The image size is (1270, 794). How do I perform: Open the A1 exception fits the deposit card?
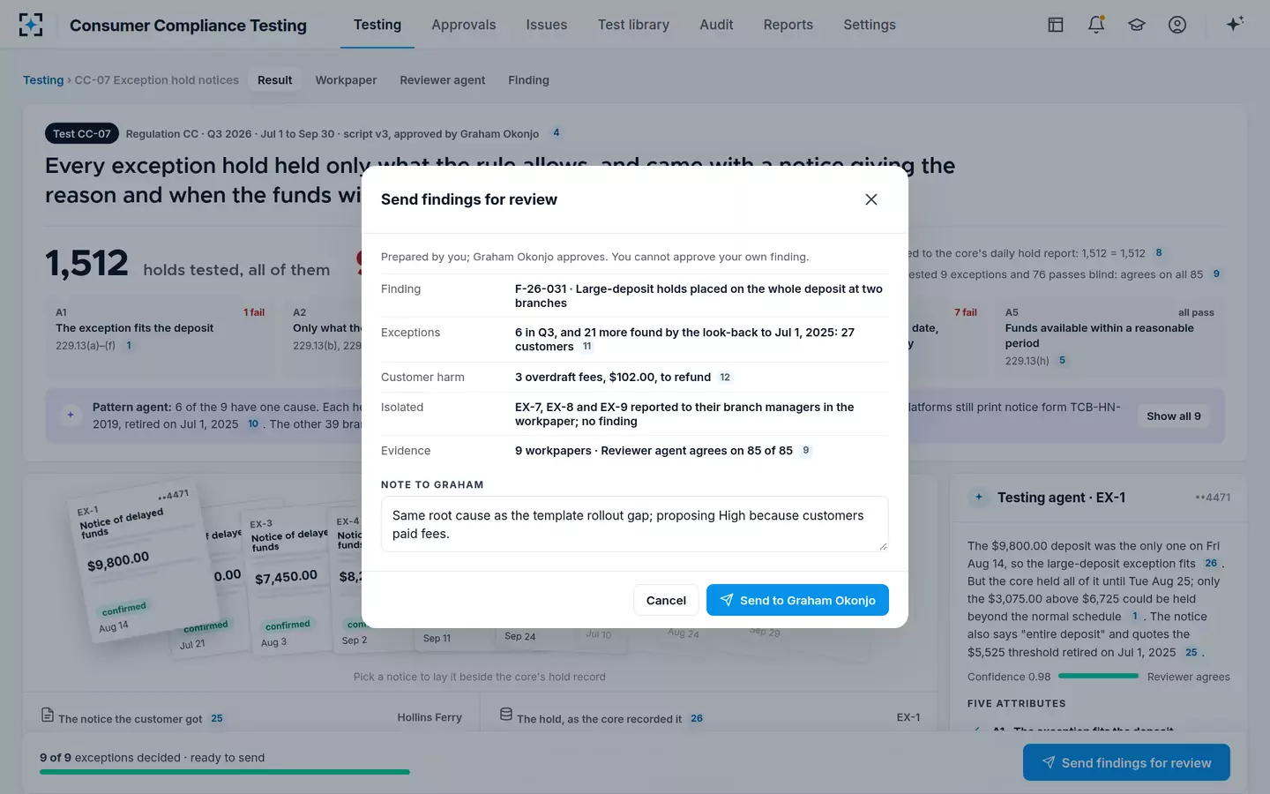coord(160,337)
